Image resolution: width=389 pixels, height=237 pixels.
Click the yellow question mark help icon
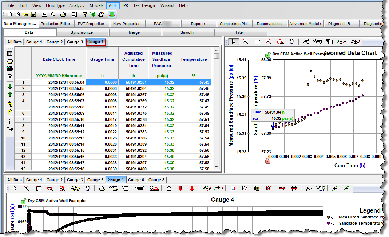(85, 14)
